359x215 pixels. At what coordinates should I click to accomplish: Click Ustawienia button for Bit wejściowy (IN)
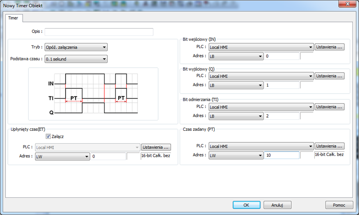(330, 47)
